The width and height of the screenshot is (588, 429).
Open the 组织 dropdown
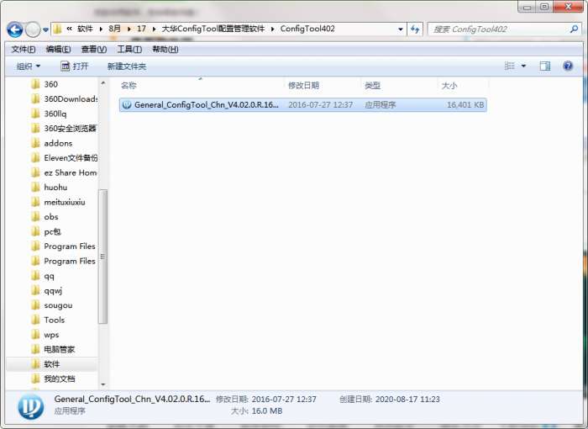[28, 66]
